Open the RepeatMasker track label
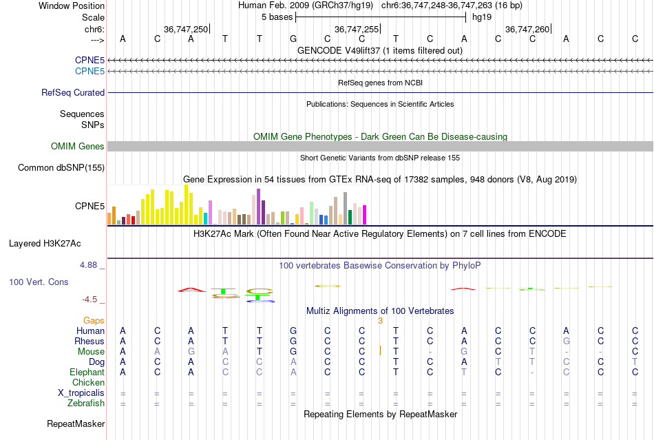 (76, 423)
